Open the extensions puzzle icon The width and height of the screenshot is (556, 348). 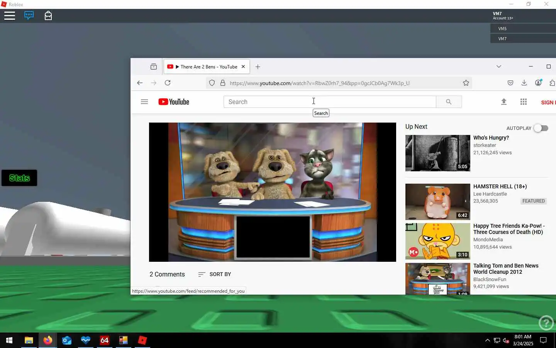pyautogui.click(x=552, y=83)
